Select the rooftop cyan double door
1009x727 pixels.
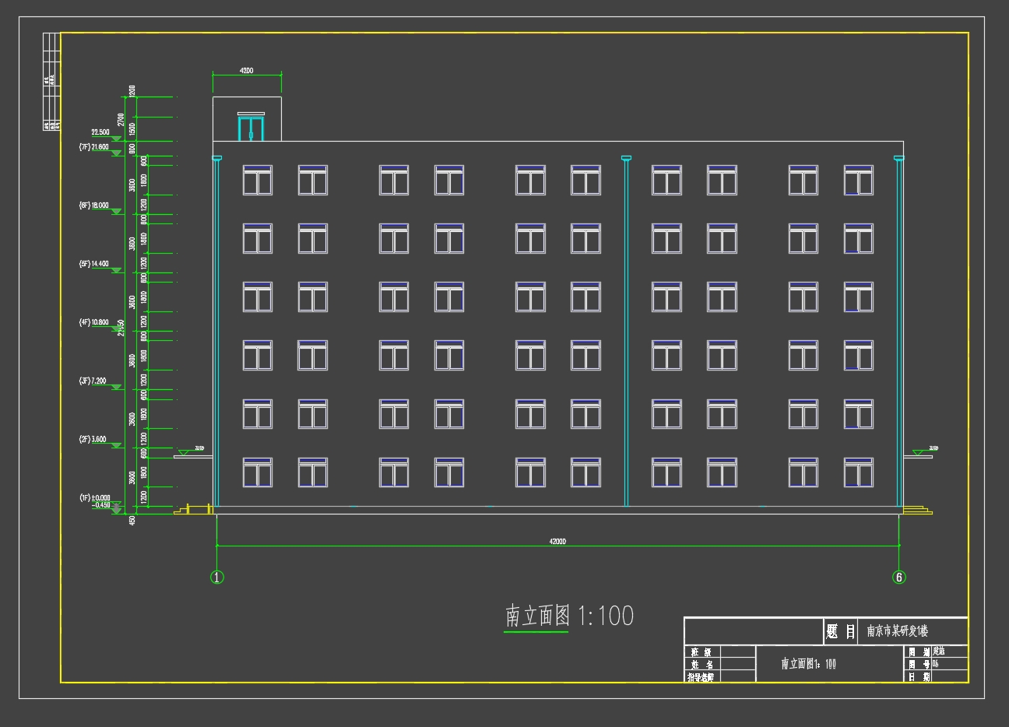pos(251,128)
